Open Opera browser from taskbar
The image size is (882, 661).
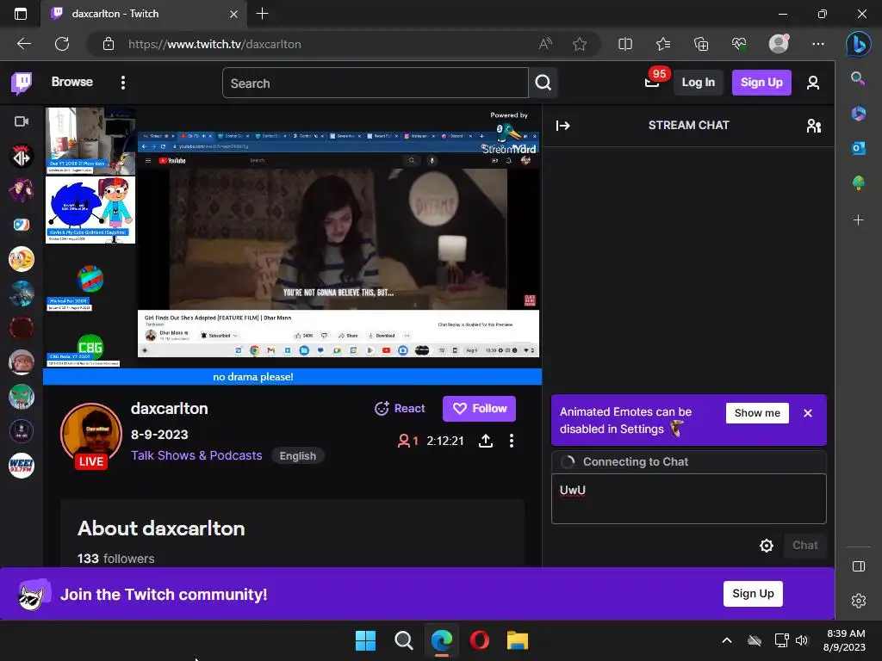(x=479, y=640)
